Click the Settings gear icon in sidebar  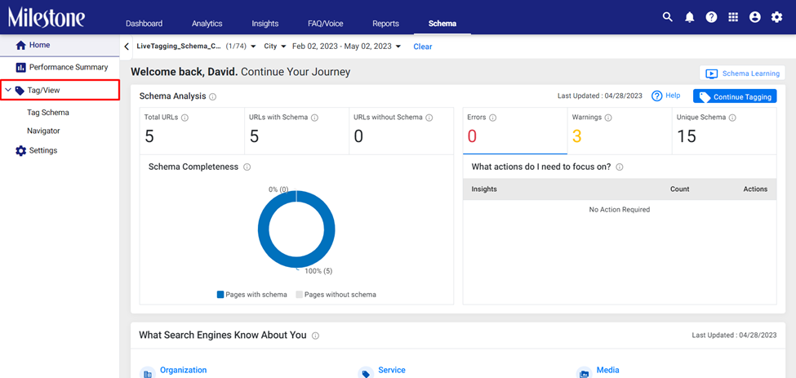[x=20, y=151]
